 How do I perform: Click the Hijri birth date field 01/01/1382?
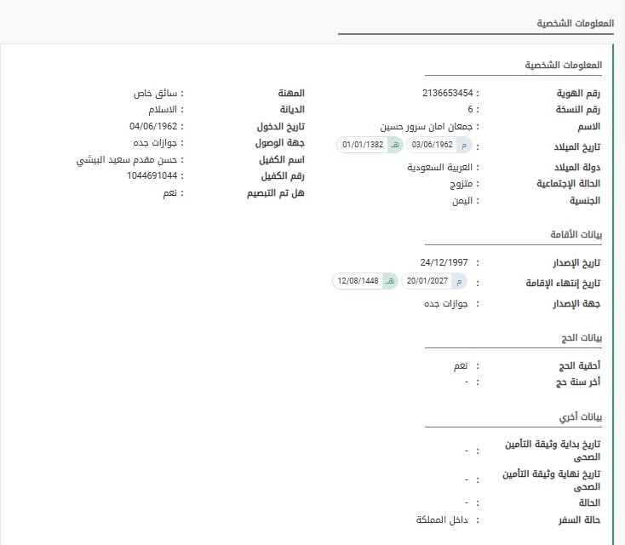[363, 146]
